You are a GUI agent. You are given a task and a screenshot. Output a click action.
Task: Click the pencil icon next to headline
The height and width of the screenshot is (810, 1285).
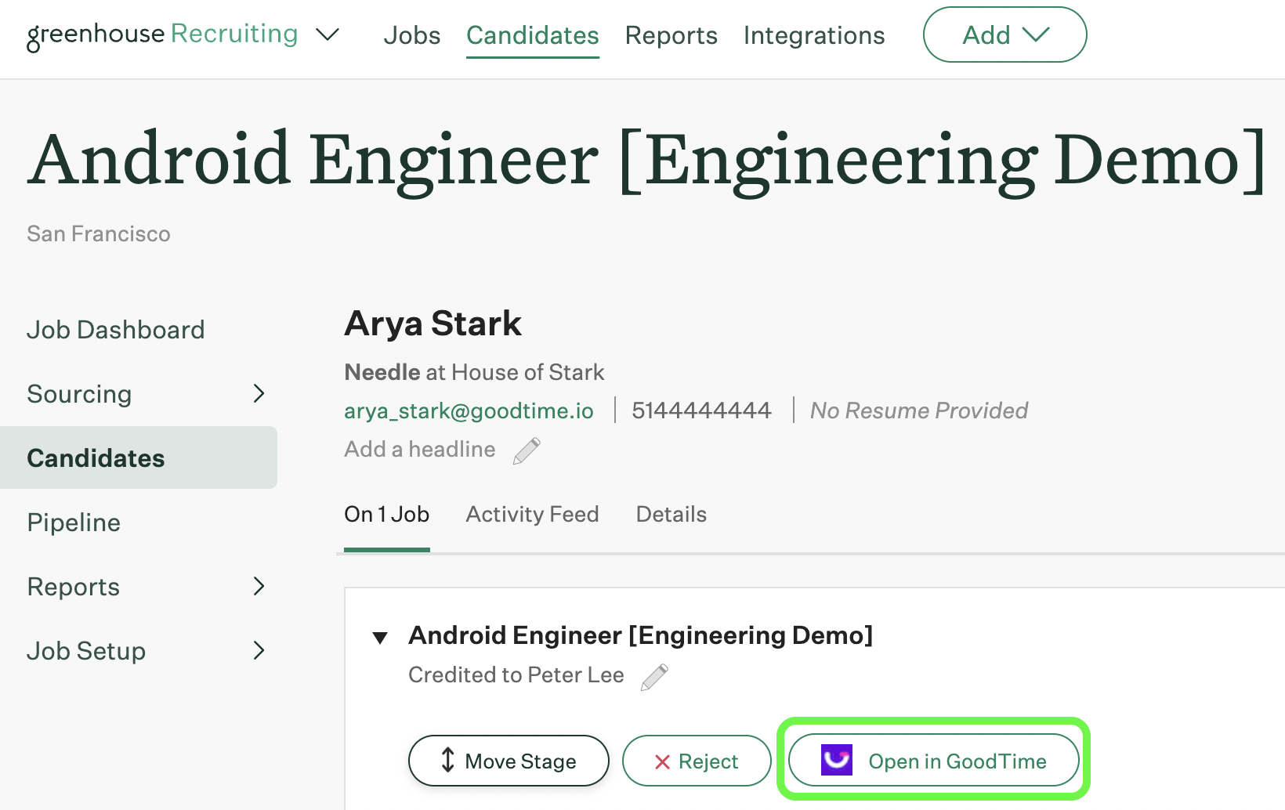pos(527,450)
